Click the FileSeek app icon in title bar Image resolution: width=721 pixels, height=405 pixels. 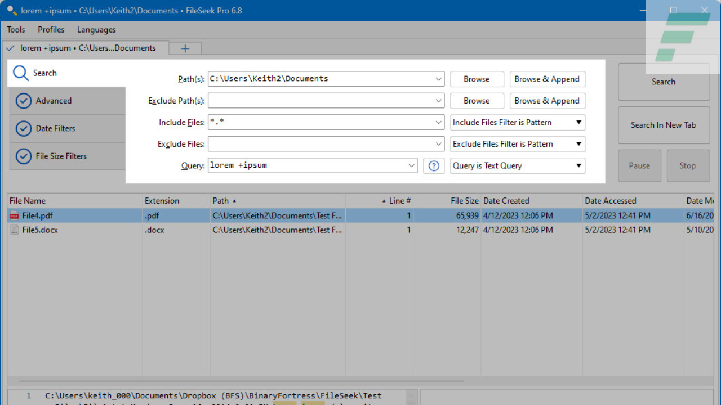pos(12,10)
